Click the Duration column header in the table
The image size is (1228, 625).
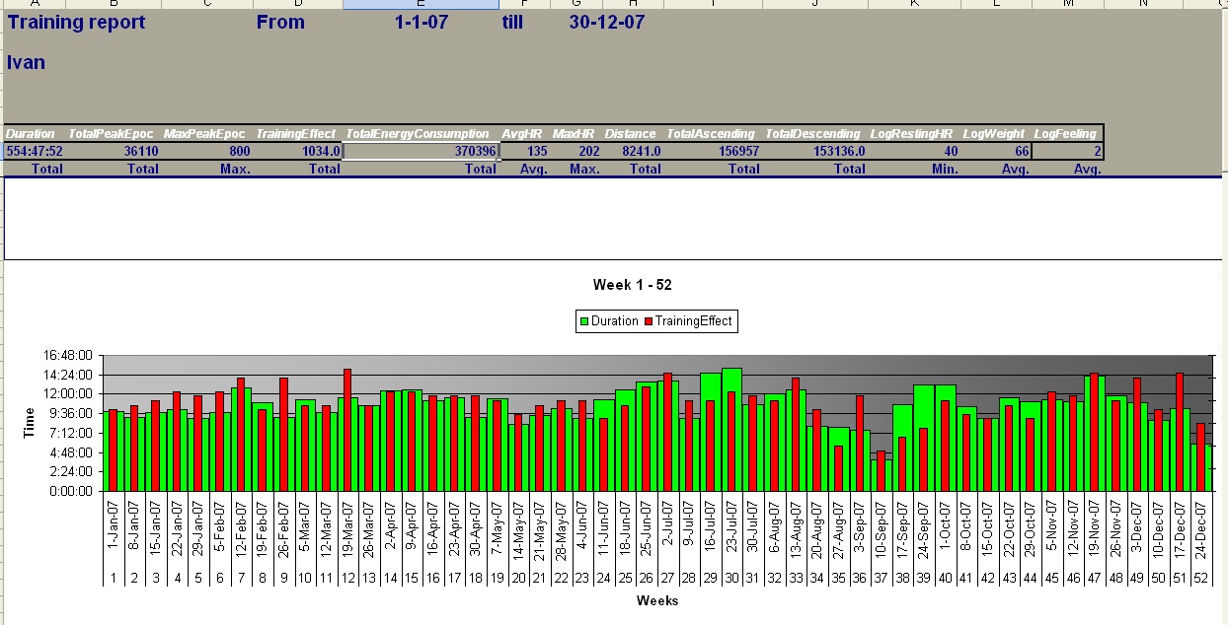[30, 134]
